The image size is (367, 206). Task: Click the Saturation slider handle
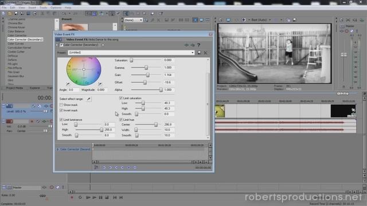131,60
